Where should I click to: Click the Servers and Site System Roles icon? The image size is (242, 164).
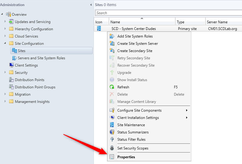tap(14, 58)
